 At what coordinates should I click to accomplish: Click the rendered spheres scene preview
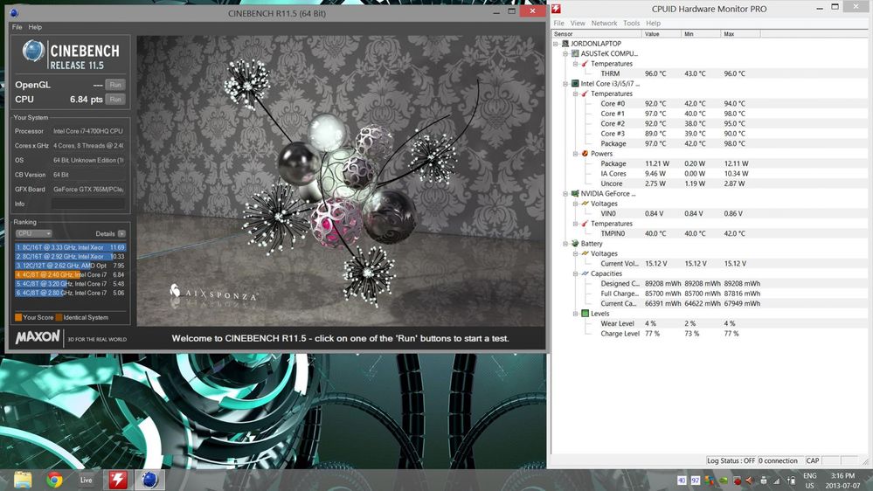pos(341,181)
